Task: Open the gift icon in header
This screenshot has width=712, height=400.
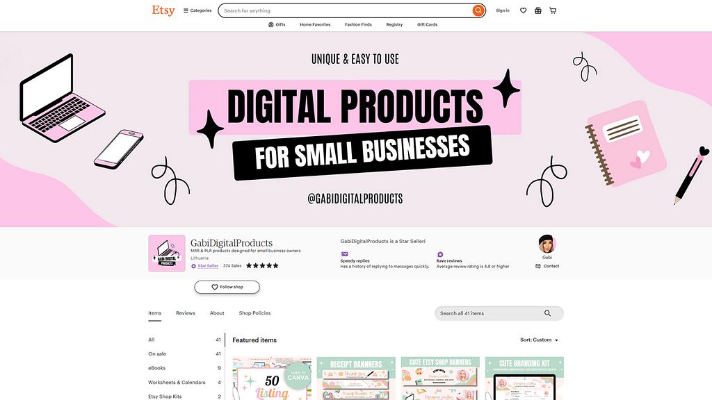Action: [537, 10]
